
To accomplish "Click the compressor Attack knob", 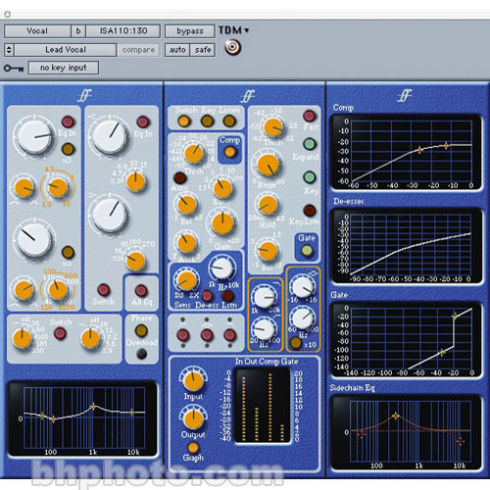I will coord(186,243).
